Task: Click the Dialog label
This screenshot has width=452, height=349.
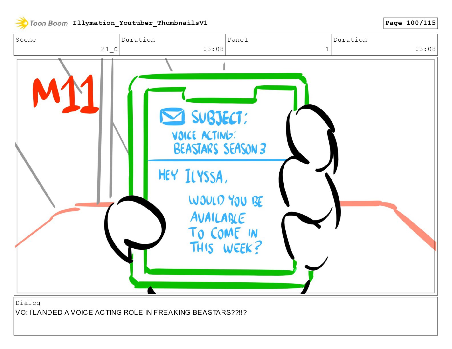Action: coord(28,303)
